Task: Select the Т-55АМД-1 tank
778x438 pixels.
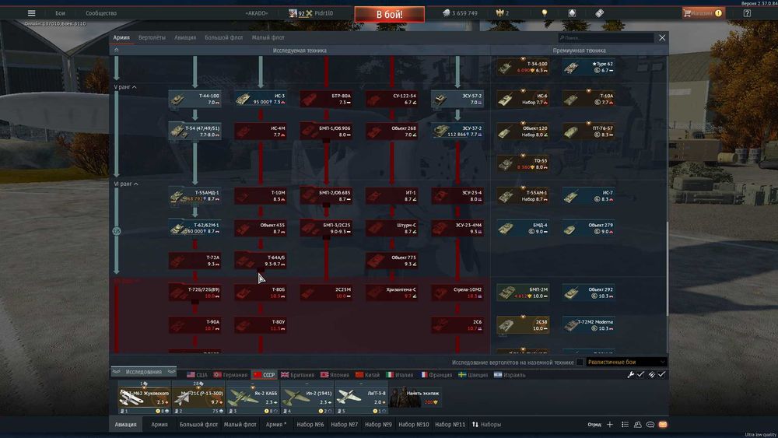Action: pyautogui.click(x=195, y=195)
